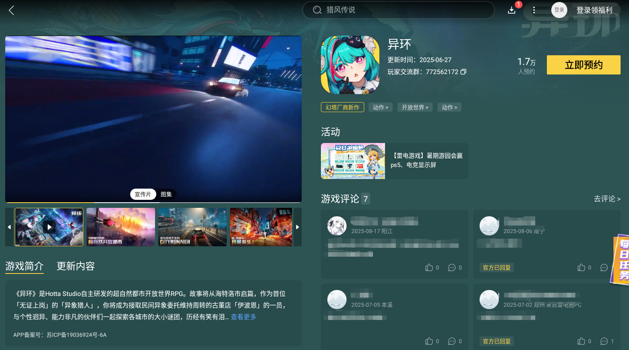Click the 2025-08-17 阳江 review date
This screenshot has width=629, height=350.
pos(372,231)
